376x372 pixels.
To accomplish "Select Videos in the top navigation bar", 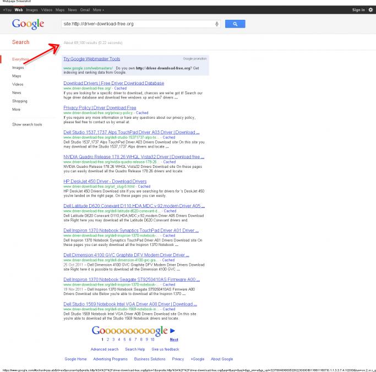I will (x=47, y=10).
